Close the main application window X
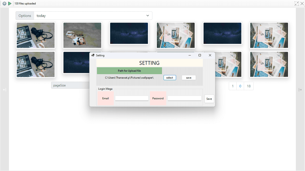Screen dimensions: 305x171 (302, 4)
